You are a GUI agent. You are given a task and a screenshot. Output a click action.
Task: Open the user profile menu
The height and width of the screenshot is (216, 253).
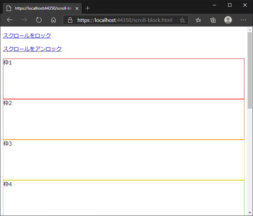coord(228,20)
